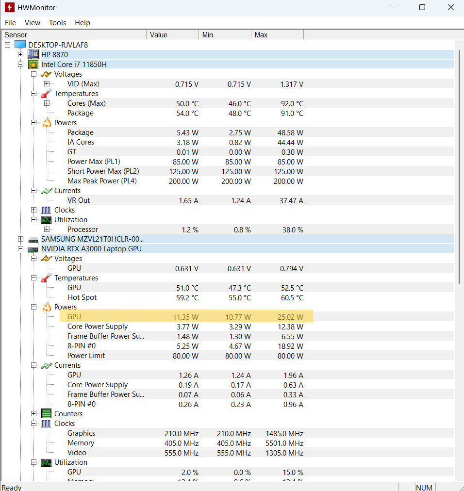This screenshot has height=491, width=464.
Task: Click the GPU Temperatures thermometer icon
Action: [47, 278]
